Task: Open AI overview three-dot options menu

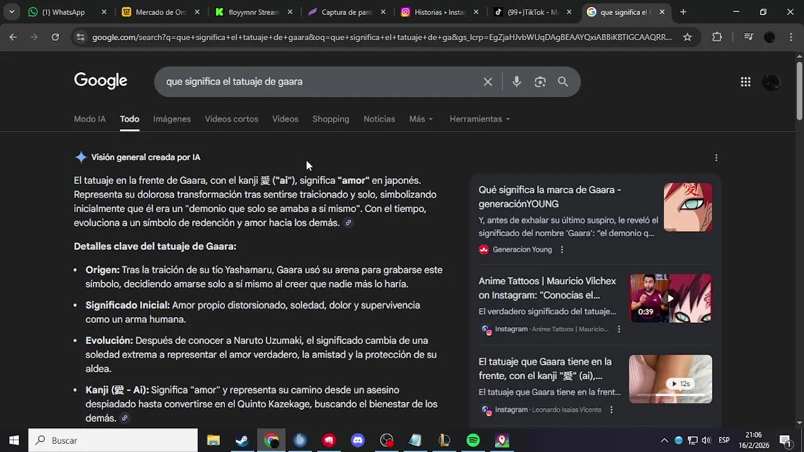Action: click(x=716, y=158)
